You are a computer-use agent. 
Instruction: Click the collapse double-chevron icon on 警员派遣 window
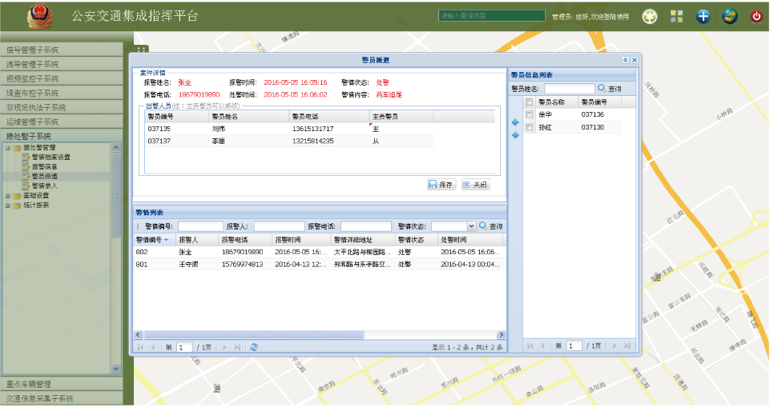(x=625, y=60)
